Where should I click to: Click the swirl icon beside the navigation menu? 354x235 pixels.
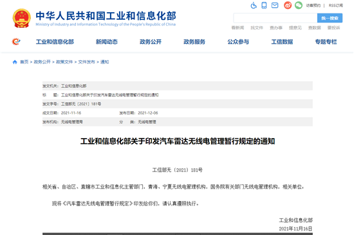click(16, 42)
